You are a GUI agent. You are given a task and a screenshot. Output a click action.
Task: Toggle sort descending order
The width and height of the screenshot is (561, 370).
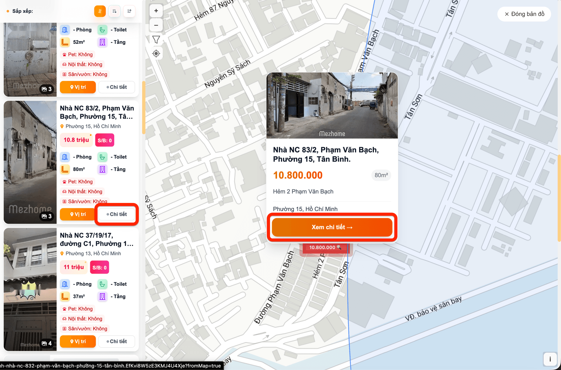115,11
